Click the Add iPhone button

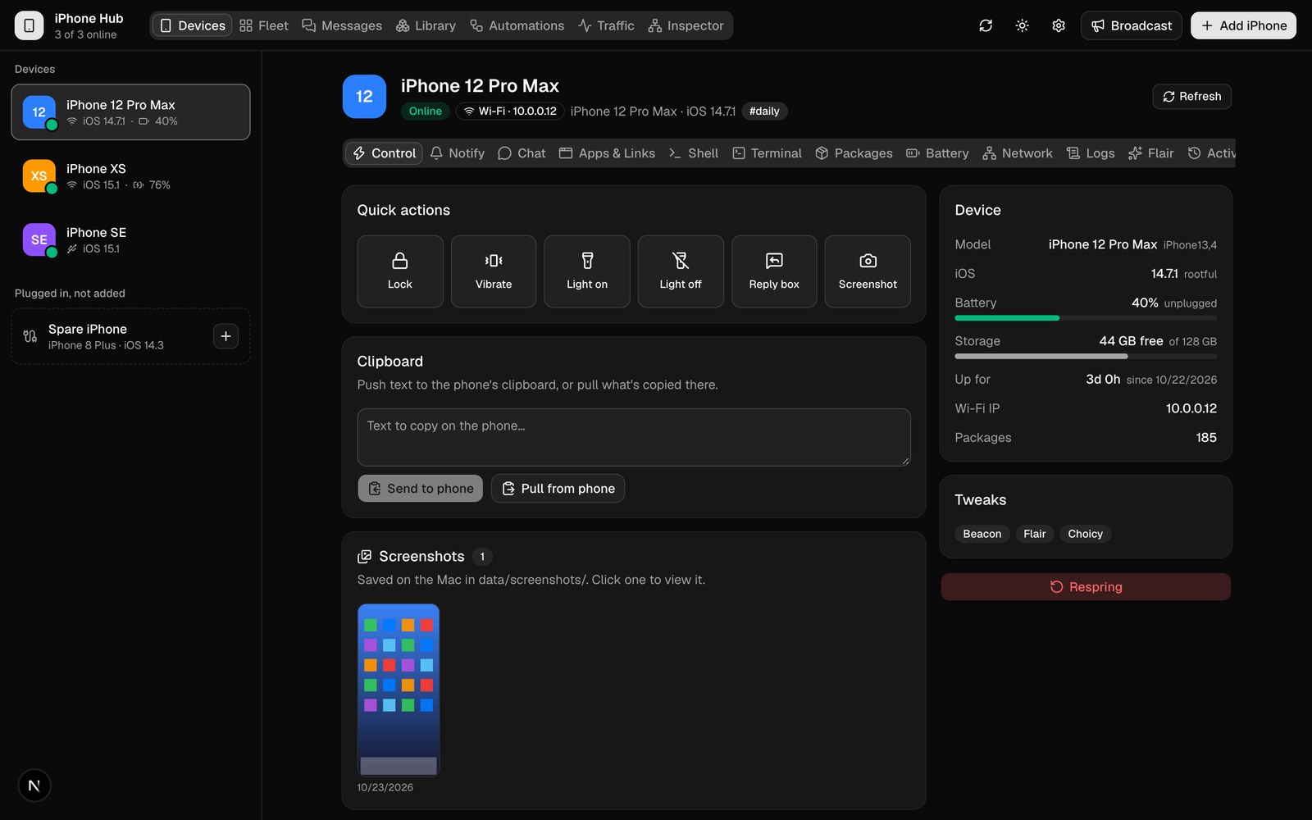click(1244, 25)
